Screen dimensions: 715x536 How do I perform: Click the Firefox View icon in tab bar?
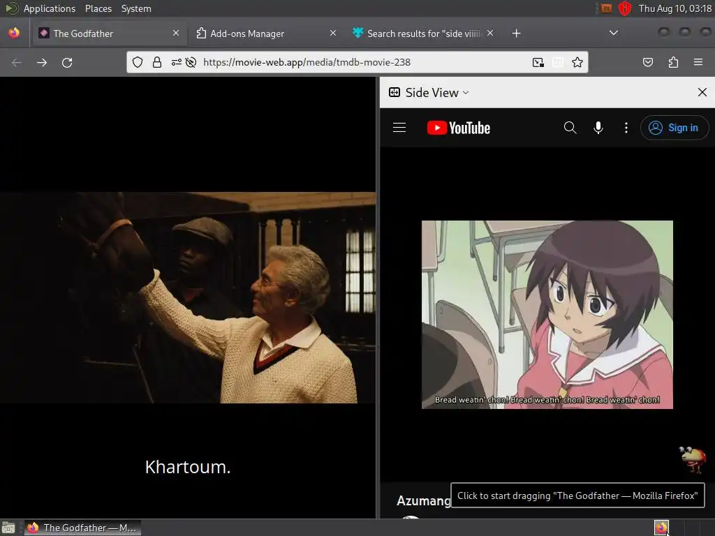coord(14,33)
